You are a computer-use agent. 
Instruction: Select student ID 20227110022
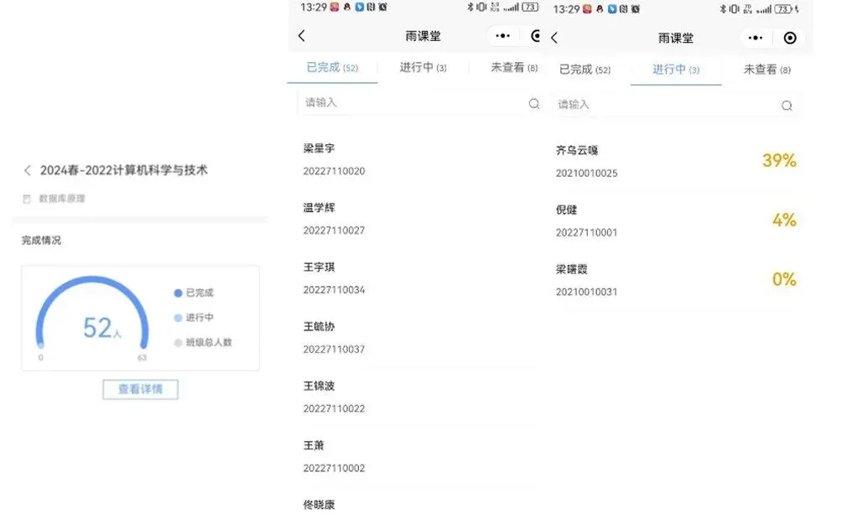pyautogui.click(x=334, y=409)
